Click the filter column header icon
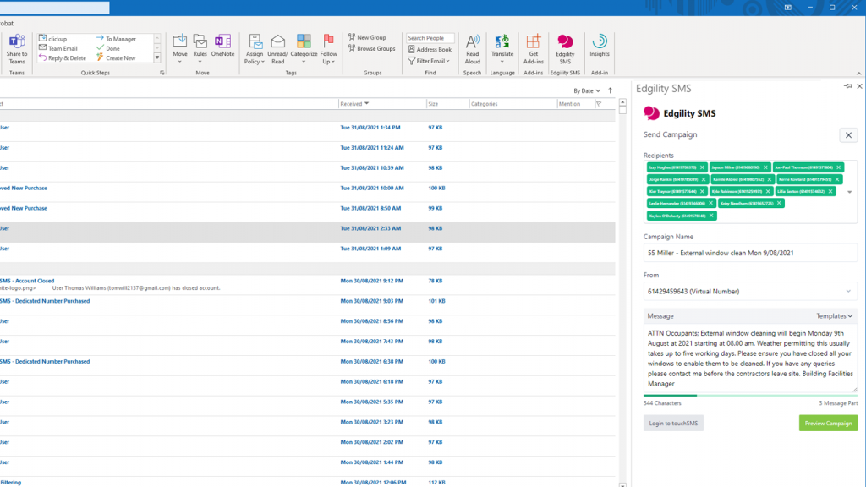The height and width of the screenshot is (487, 866). click(x=599, y=104)
